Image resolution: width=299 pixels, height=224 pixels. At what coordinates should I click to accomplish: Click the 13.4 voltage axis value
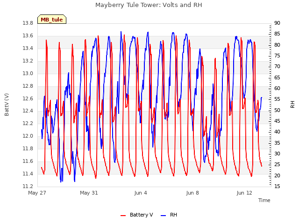[28, 49]
